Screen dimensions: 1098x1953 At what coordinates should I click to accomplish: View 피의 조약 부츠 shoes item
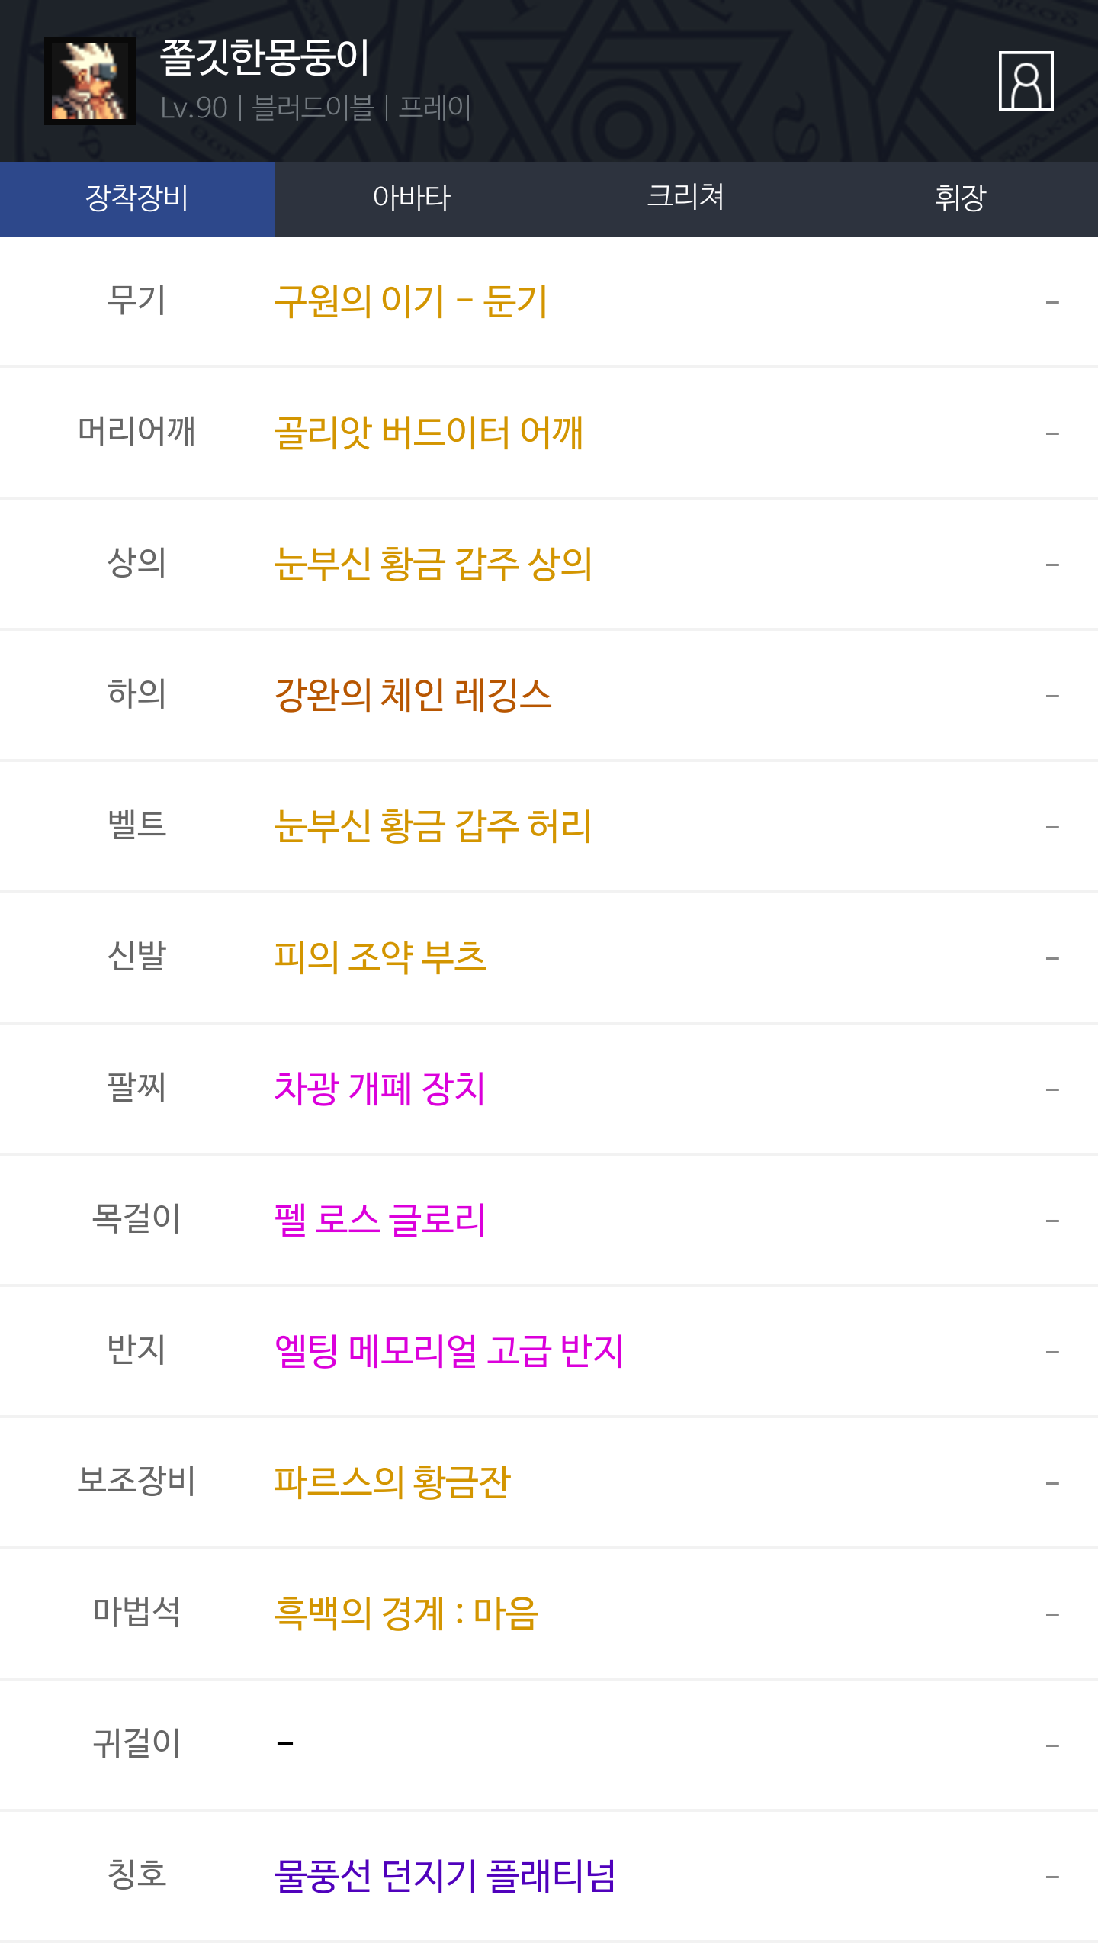point(380,957)
